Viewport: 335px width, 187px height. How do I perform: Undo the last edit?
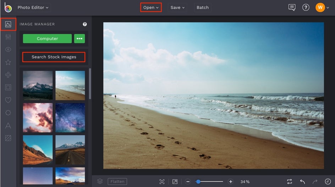click(302, 181)
